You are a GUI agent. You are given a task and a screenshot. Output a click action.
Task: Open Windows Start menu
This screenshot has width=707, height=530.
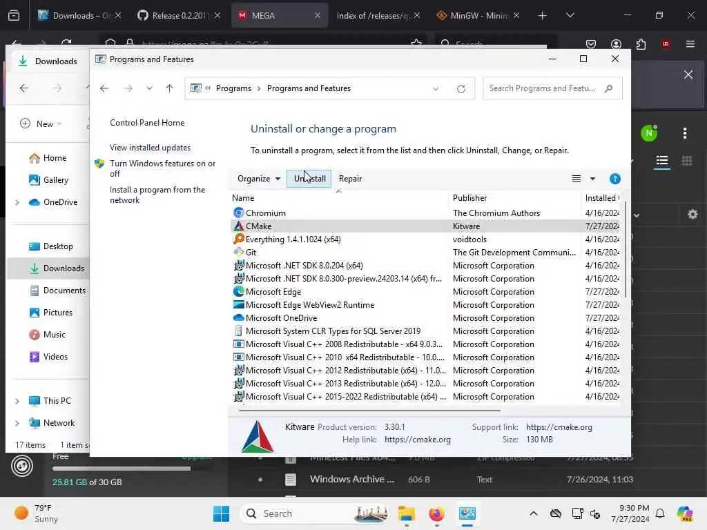(221, 513)
